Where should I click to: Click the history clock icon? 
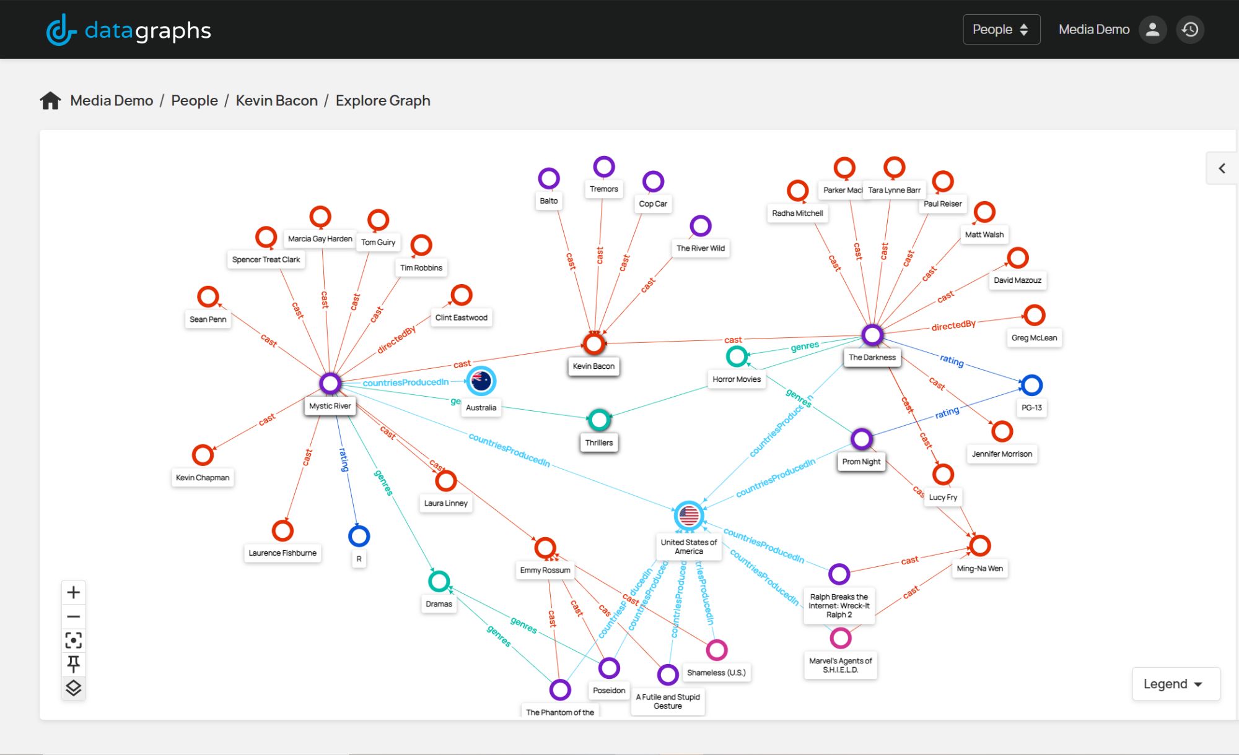pyautogui.click(x=1190, y=30)
